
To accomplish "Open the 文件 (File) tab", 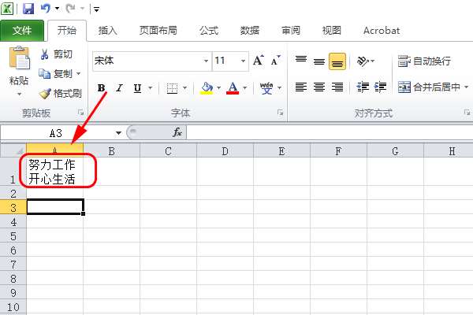I will click(x=22, y=30).
